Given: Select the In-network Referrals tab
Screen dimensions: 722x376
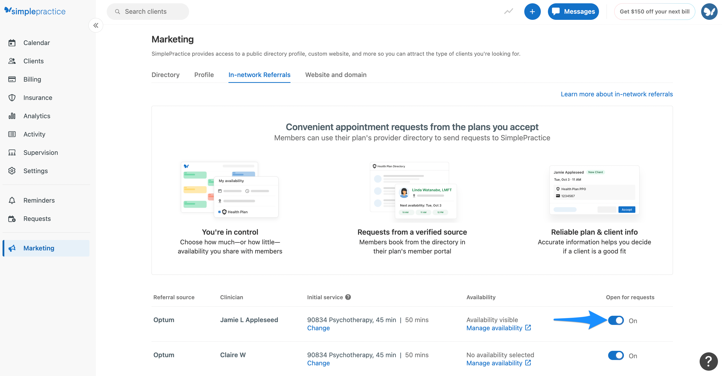Looking at the screenshot, I should [x=259, y=75].
